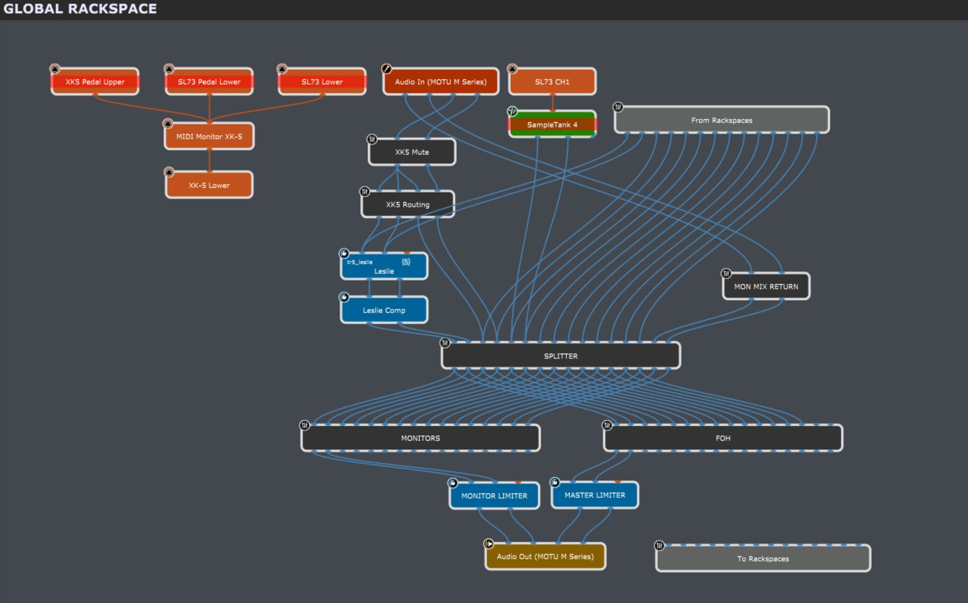Screen dimensions: 968x603
Task: Click the microphone icon on Audio In block
Action: tap(386, 69)
